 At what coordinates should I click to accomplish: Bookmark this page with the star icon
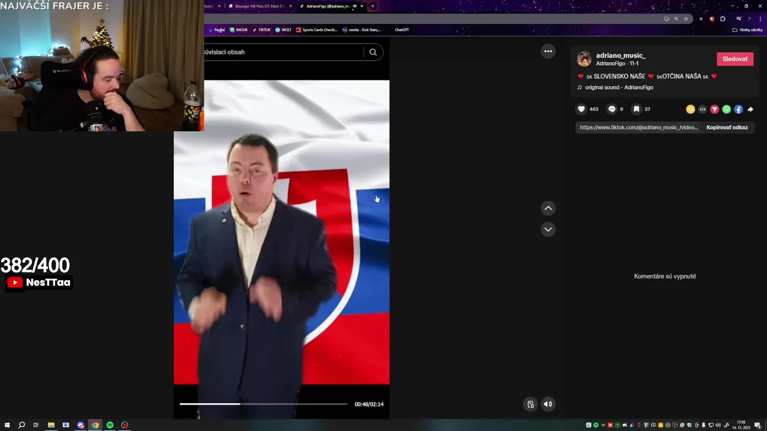tap(686, 19)
